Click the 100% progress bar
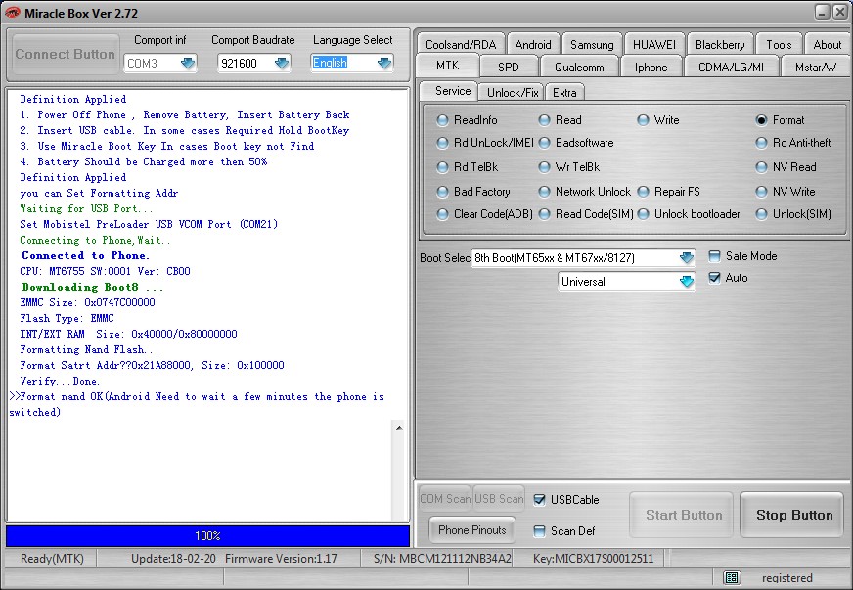Screen dimensions: 853x590 pyautogui.click(x=207, y=535)
